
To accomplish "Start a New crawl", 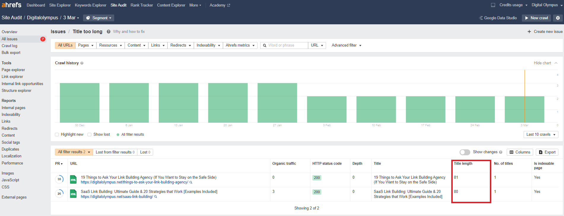I will tap(536, 18).
